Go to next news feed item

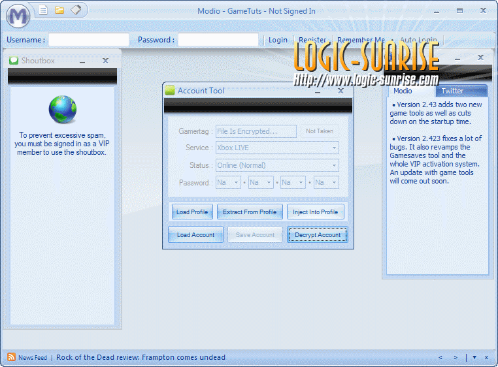pyautogui.click(x=456, y=357)
